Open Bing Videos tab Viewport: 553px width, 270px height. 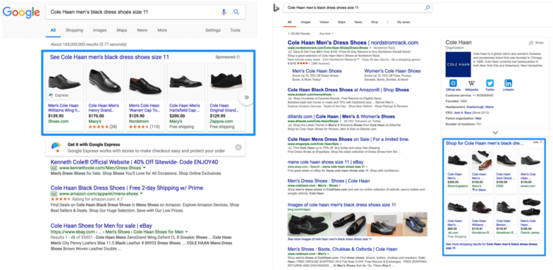[x=324, y=23]
